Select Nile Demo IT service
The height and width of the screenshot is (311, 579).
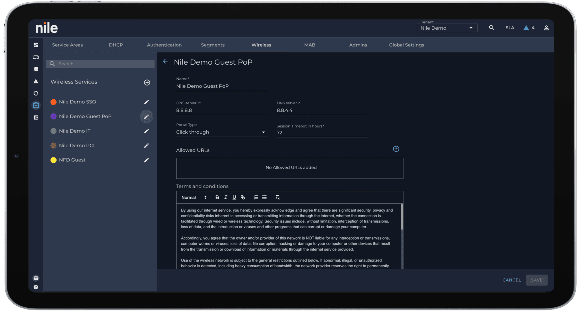(x=75, y=131)
